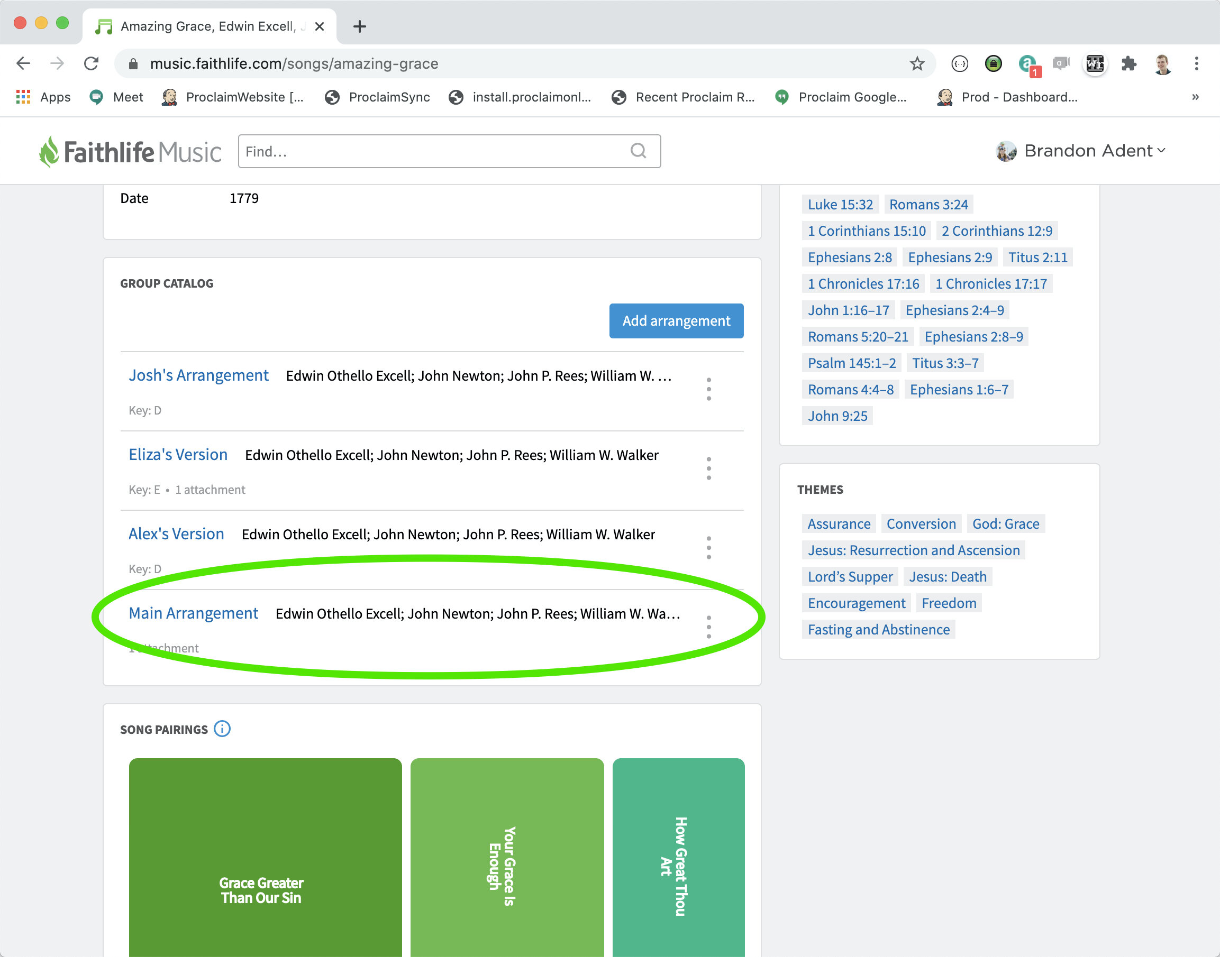Image resolution: width=1220 pixels, height=957 pixels.
Task: Open Chrome's three-dot menu
Action: tap(1196, 64)
